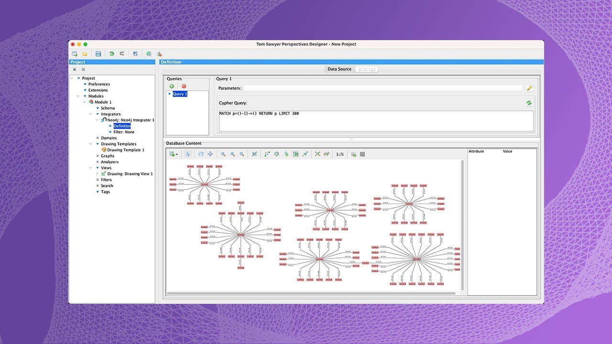The image size is (612, 344).
Task: Click the green corner-brackets expand icon
Action: pos(317,154)
